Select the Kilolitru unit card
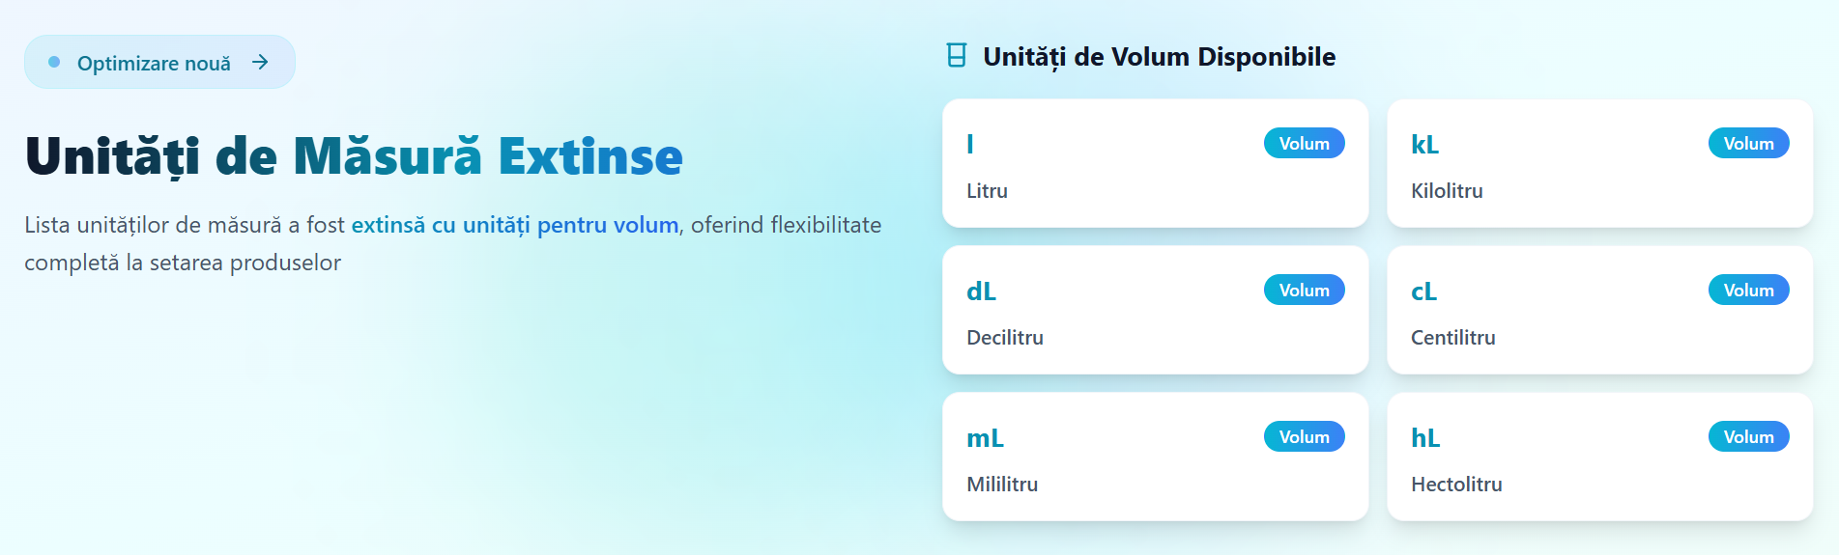The height and width of the screenshot is (555, 1839). coord(1600,163)
